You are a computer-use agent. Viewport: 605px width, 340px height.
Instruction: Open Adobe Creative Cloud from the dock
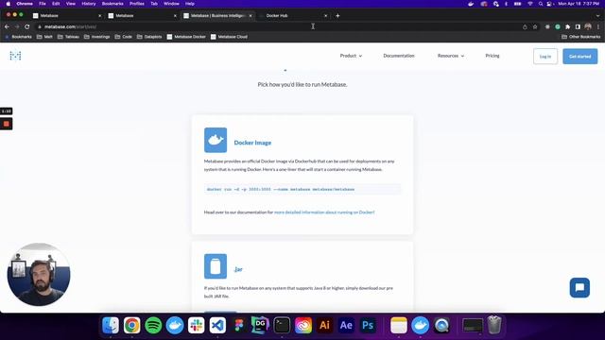pyautogui.click(x=303, y=325)
